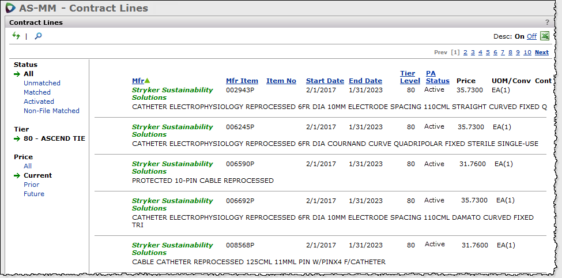
Task: Select the Activated status filter
Action: coord(39,102)
